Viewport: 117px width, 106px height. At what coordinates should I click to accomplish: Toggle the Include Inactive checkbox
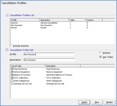pyautogui.click(x=11, y=46)
